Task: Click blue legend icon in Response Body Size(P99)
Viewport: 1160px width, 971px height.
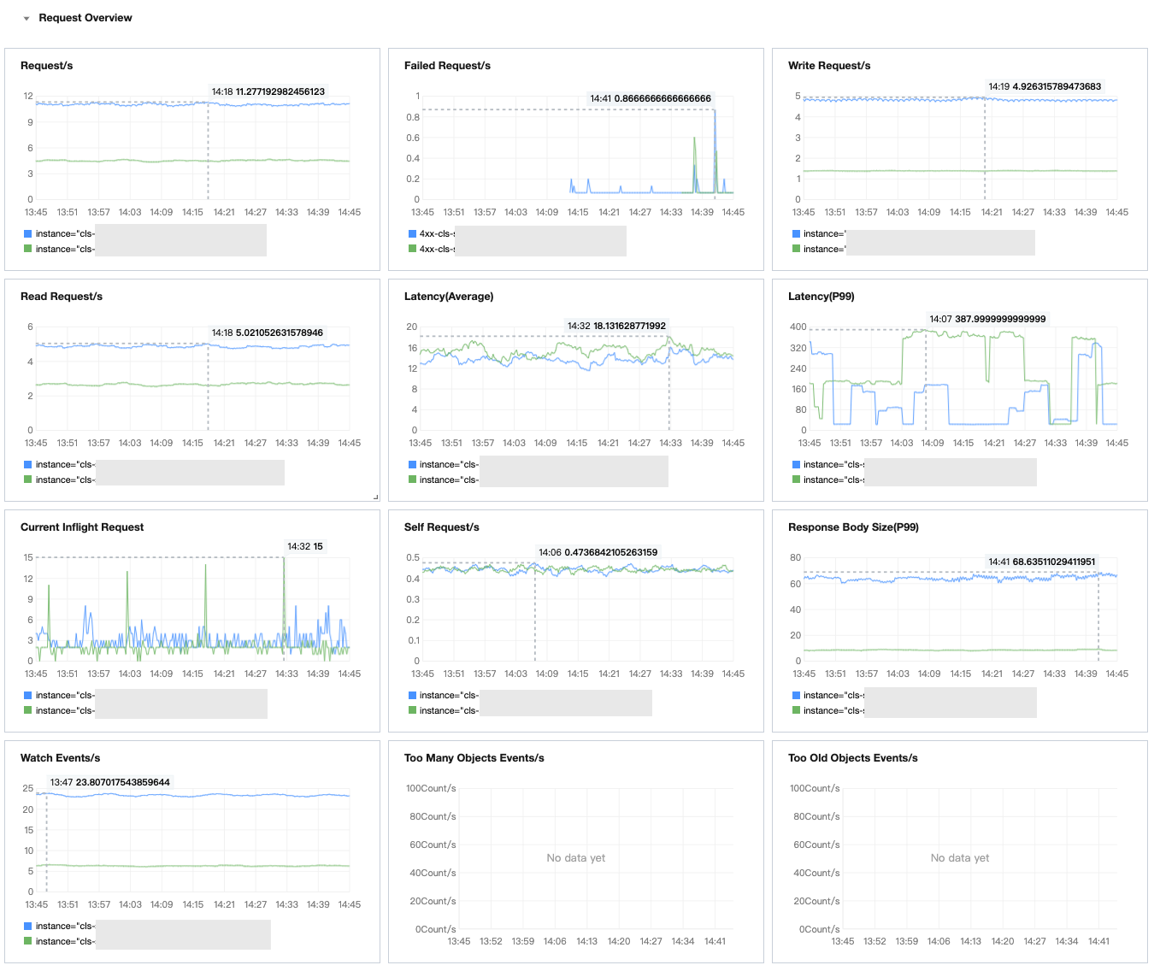Action: pyautogui.click(x=796, y=695)
